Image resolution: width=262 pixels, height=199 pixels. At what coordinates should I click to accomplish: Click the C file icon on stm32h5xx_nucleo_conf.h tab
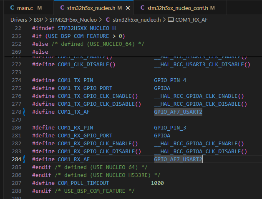pos(142,7)
